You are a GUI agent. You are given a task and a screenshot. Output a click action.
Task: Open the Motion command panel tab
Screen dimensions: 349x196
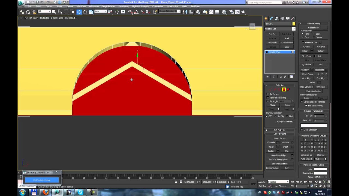pos(282,19)
